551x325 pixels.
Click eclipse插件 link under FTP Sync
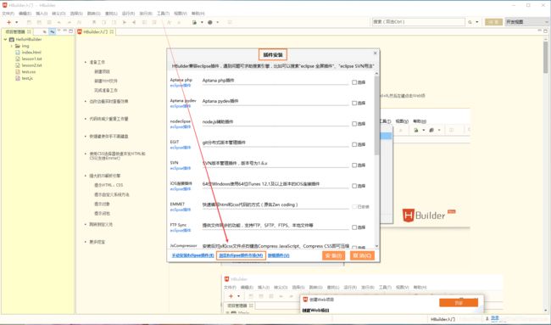[x=181, y=230]
